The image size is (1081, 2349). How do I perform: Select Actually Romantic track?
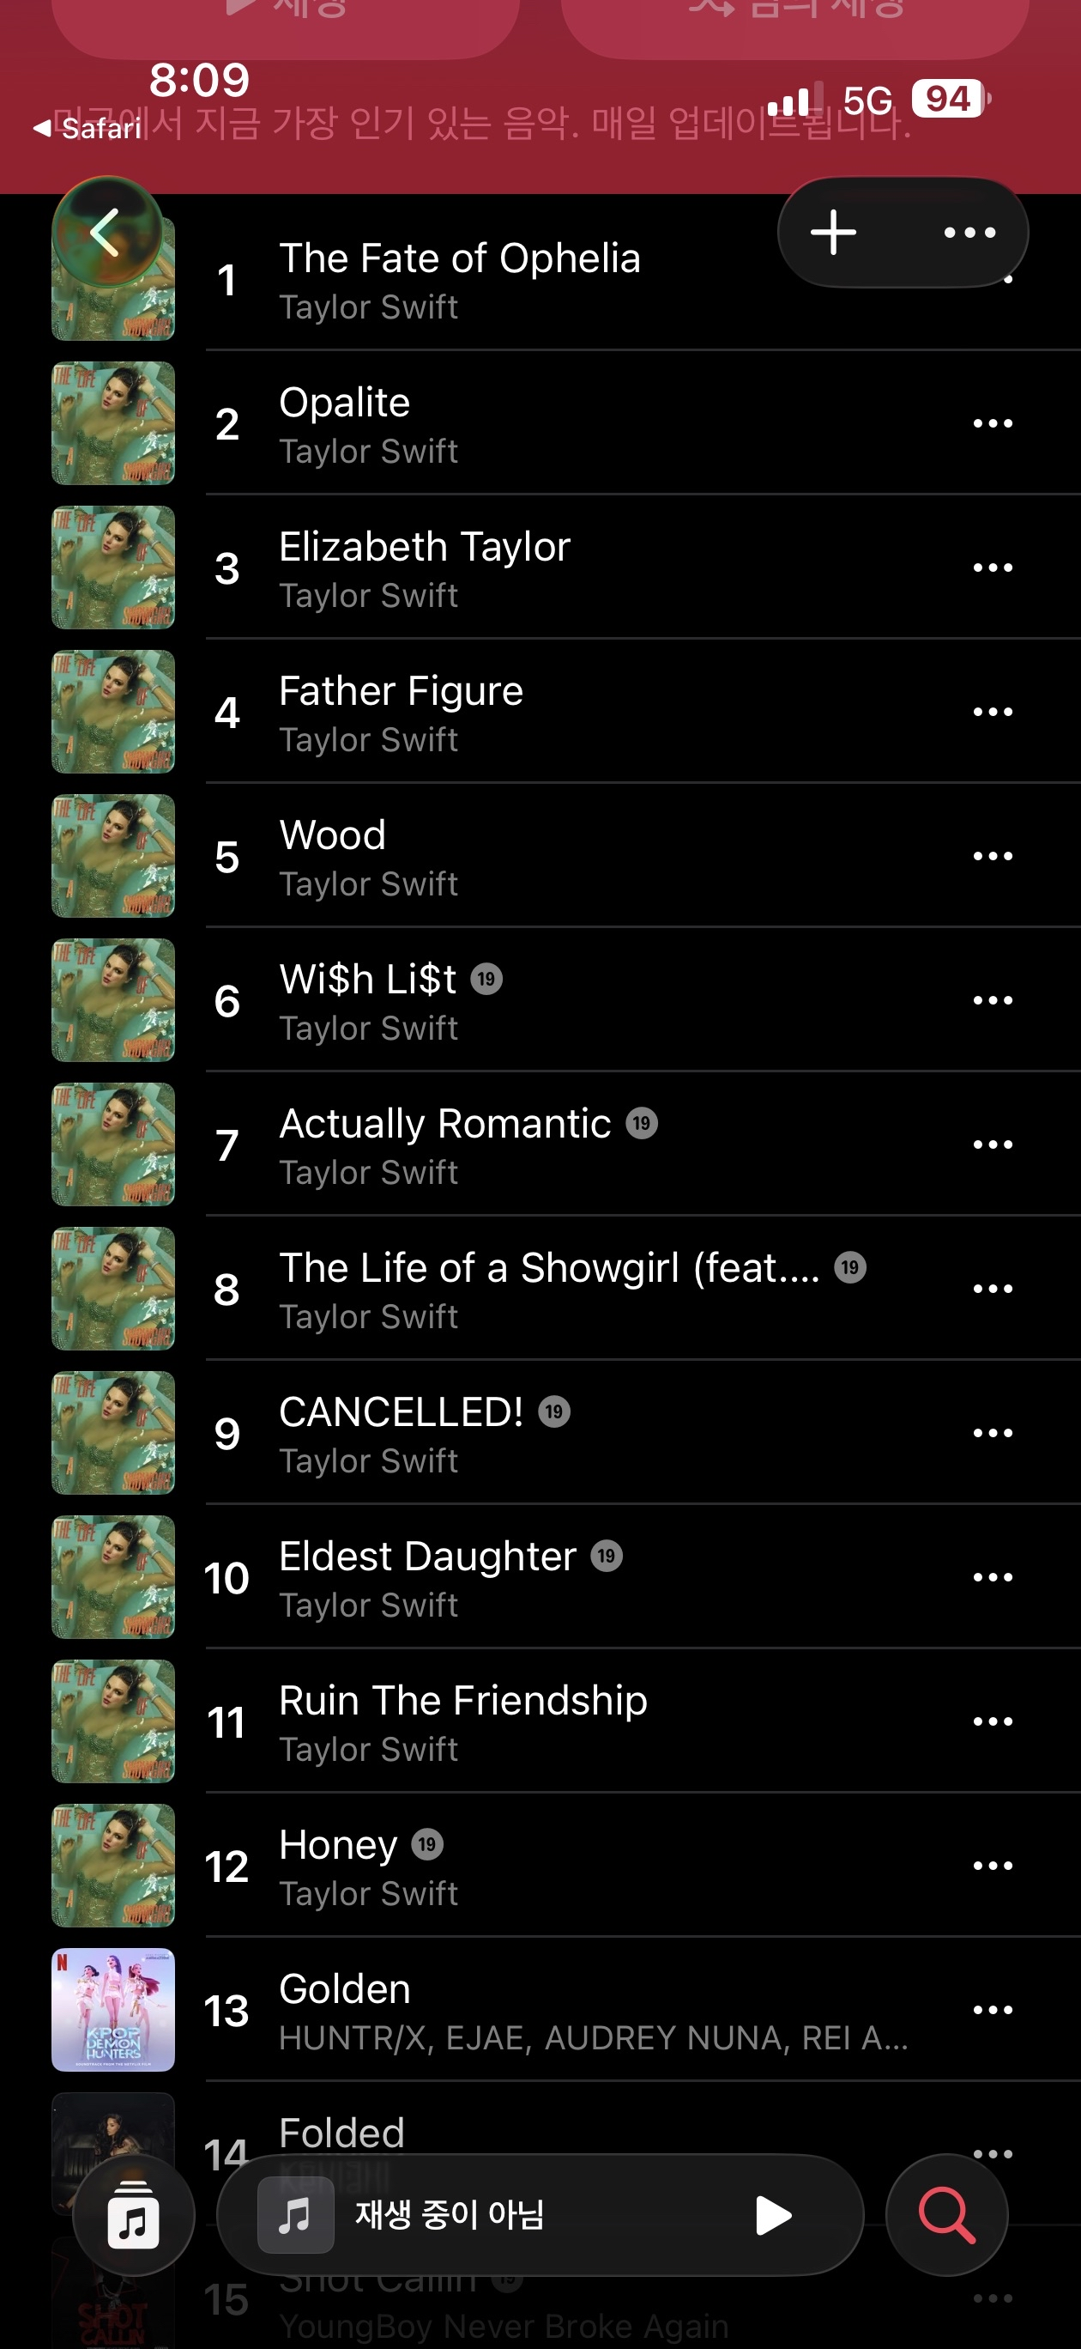coord(501,1144)
